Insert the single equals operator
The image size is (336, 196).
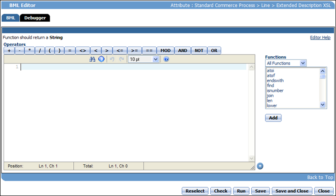pyautogui.click(x=70, y=51)
